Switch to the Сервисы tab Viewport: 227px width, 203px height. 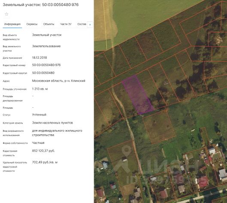coord(32,24)
